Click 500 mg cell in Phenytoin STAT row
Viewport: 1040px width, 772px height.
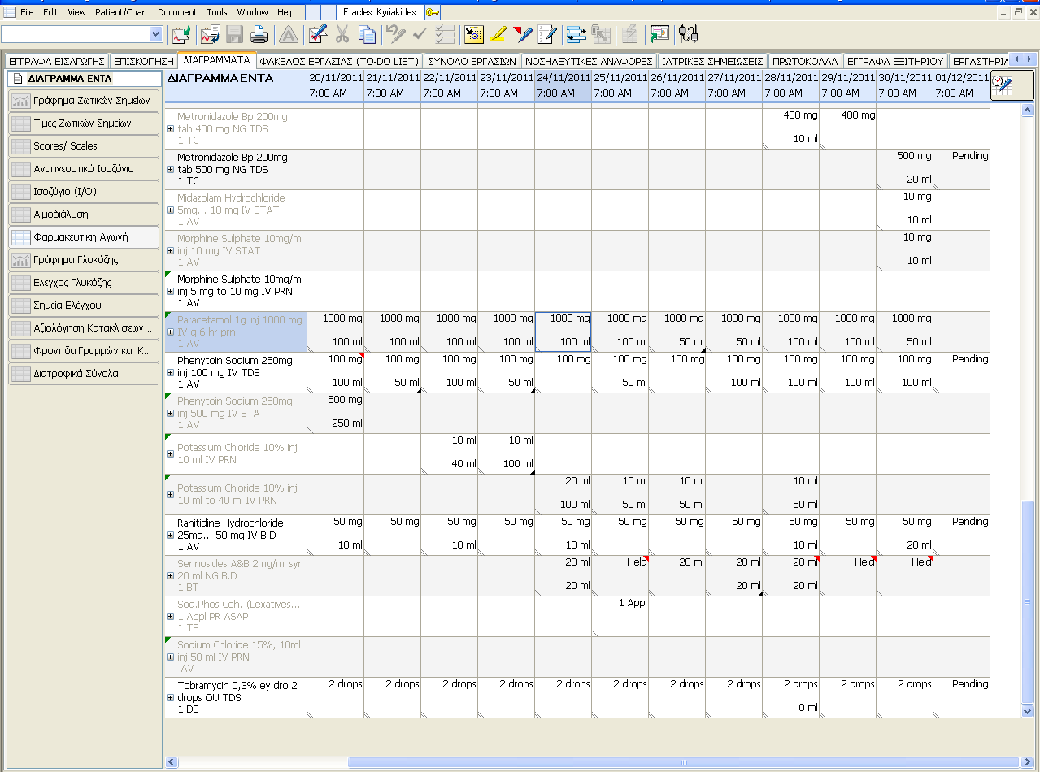(x=335, y=413)
